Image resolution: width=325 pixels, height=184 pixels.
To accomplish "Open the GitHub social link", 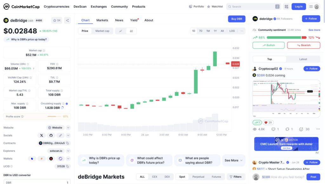I will 51,135.
